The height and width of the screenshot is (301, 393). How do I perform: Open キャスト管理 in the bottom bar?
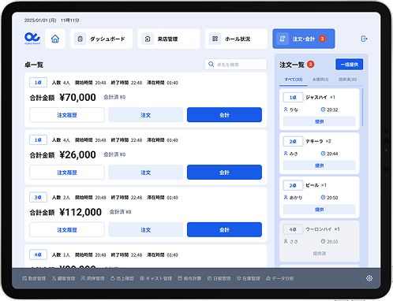(x=155, y=278)
